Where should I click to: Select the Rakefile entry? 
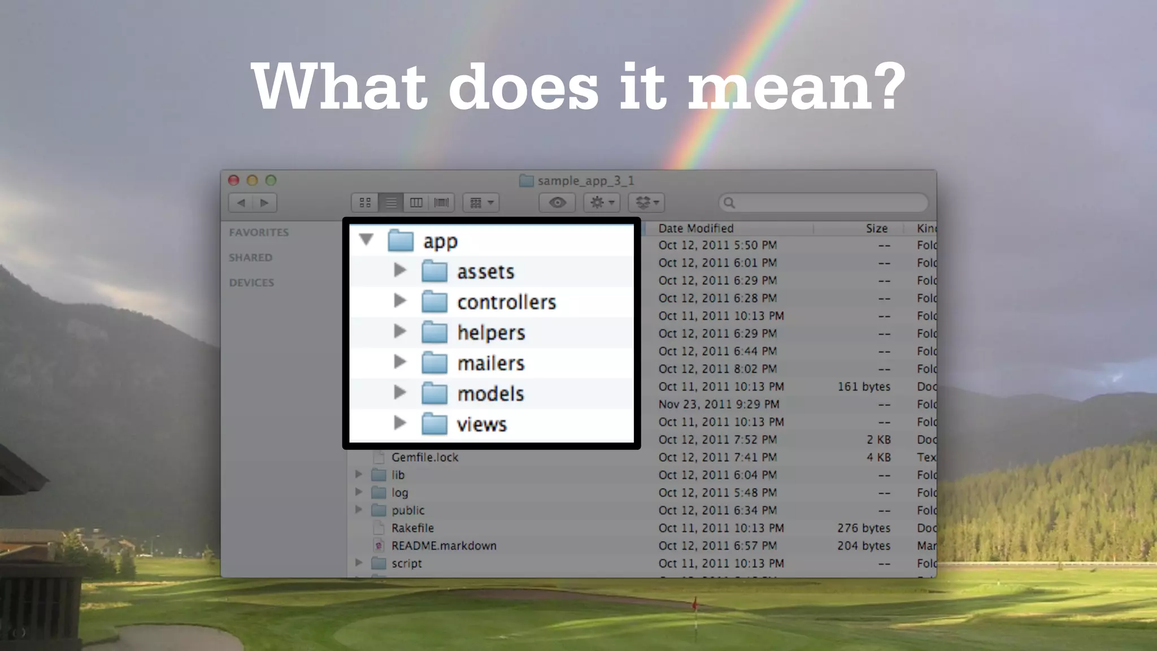point(413,528)
